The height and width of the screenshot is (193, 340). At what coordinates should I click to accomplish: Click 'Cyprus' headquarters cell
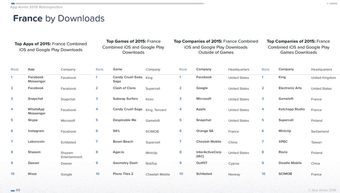point(234,163)
